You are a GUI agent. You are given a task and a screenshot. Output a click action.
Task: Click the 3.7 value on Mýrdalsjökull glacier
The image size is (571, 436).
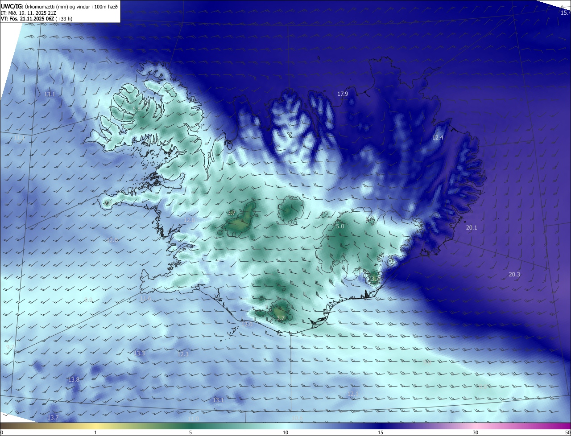click(x=280, y=318)
